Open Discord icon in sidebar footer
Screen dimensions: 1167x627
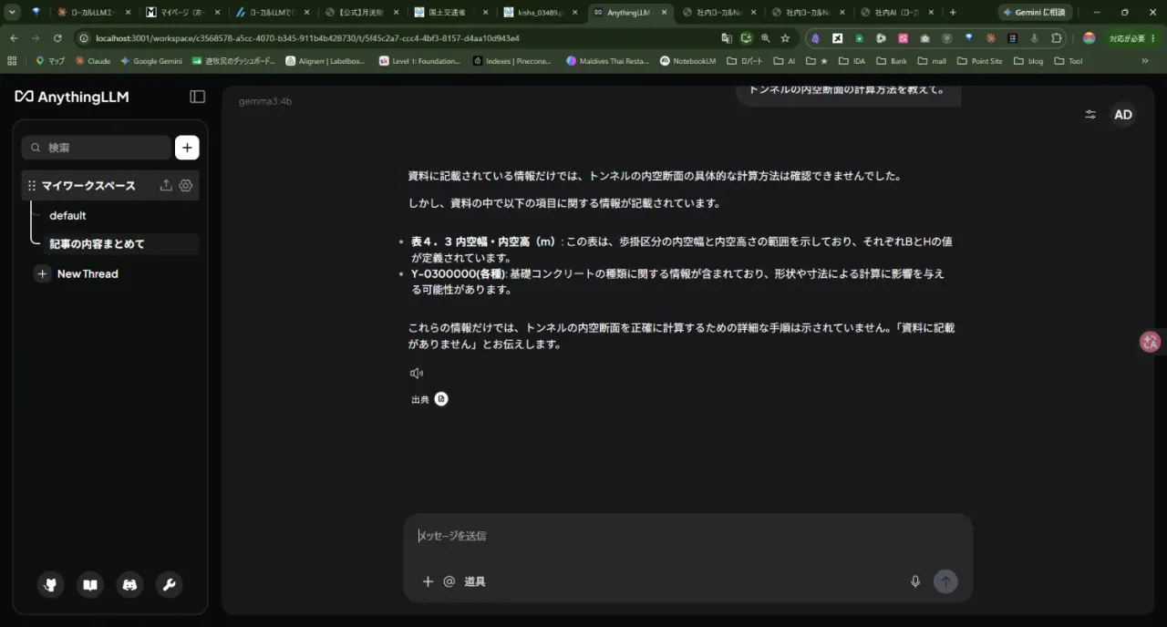click(129, 585)
